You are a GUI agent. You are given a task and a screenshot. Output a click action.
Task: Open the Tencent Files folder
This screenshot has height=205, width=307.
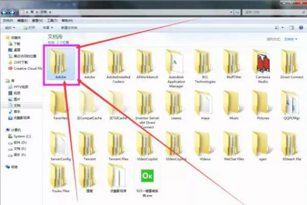[118, 147]
